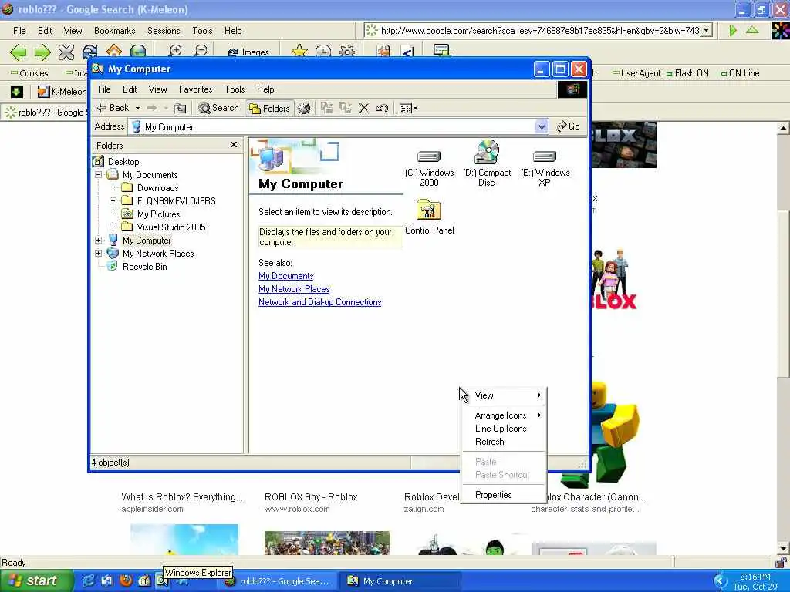This screenshot has height=592, width=790.
Task: Go forward in K-Meleon browser
Action: pos(42,52)
